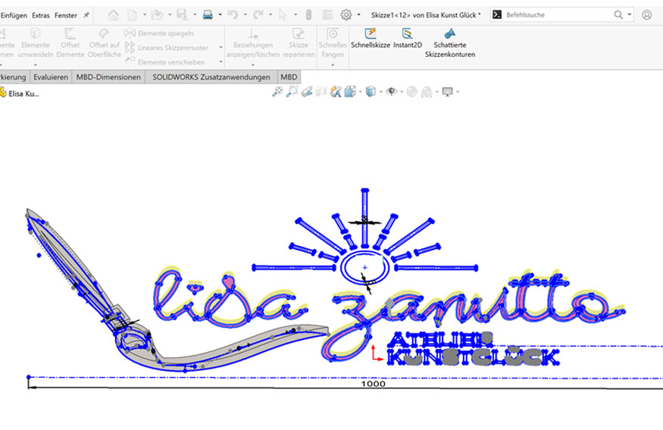Click the print icon in the top toolbar

click(x=207, y=14)
